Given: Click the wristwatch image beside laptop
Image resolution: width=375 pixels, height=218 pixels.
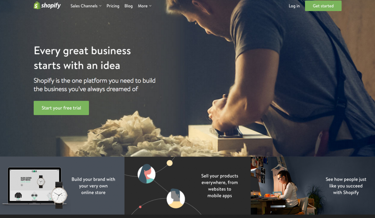Looking at the screenshot, I should 59,195.
